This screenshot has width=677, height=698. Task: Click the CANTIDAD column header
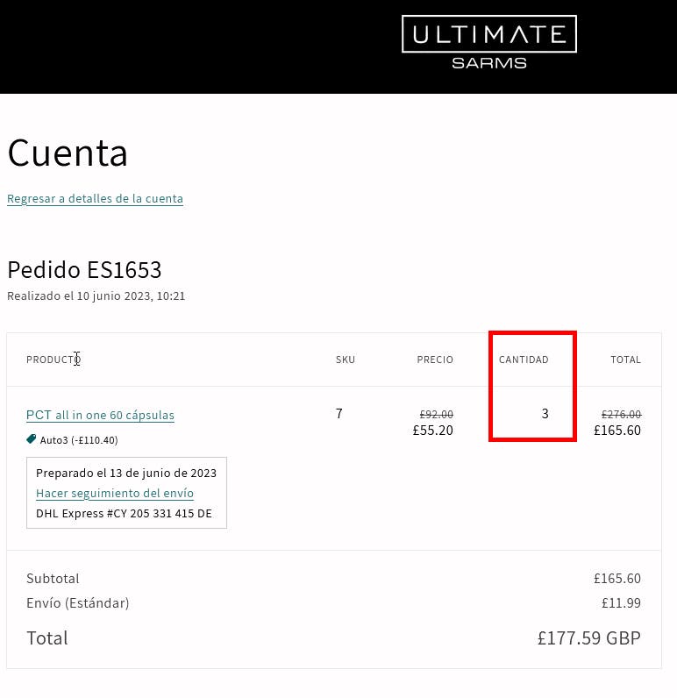tap(524, 360)
